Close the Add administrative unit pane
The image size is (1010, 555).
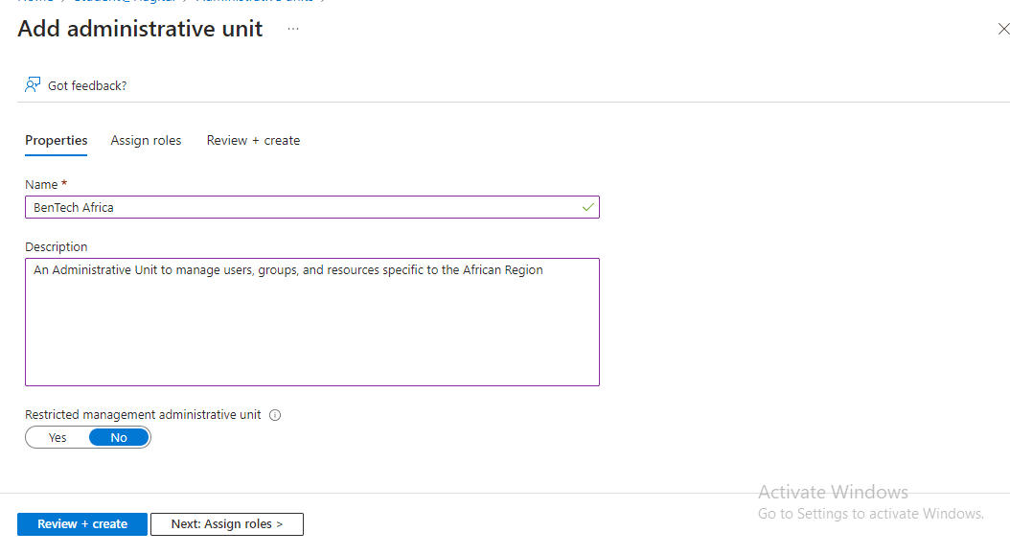(1003, 30)
